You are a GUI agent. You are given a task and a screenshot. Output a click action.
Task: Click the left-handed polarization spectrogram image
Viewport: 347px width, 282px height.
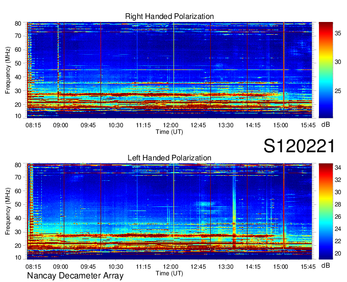169,212
